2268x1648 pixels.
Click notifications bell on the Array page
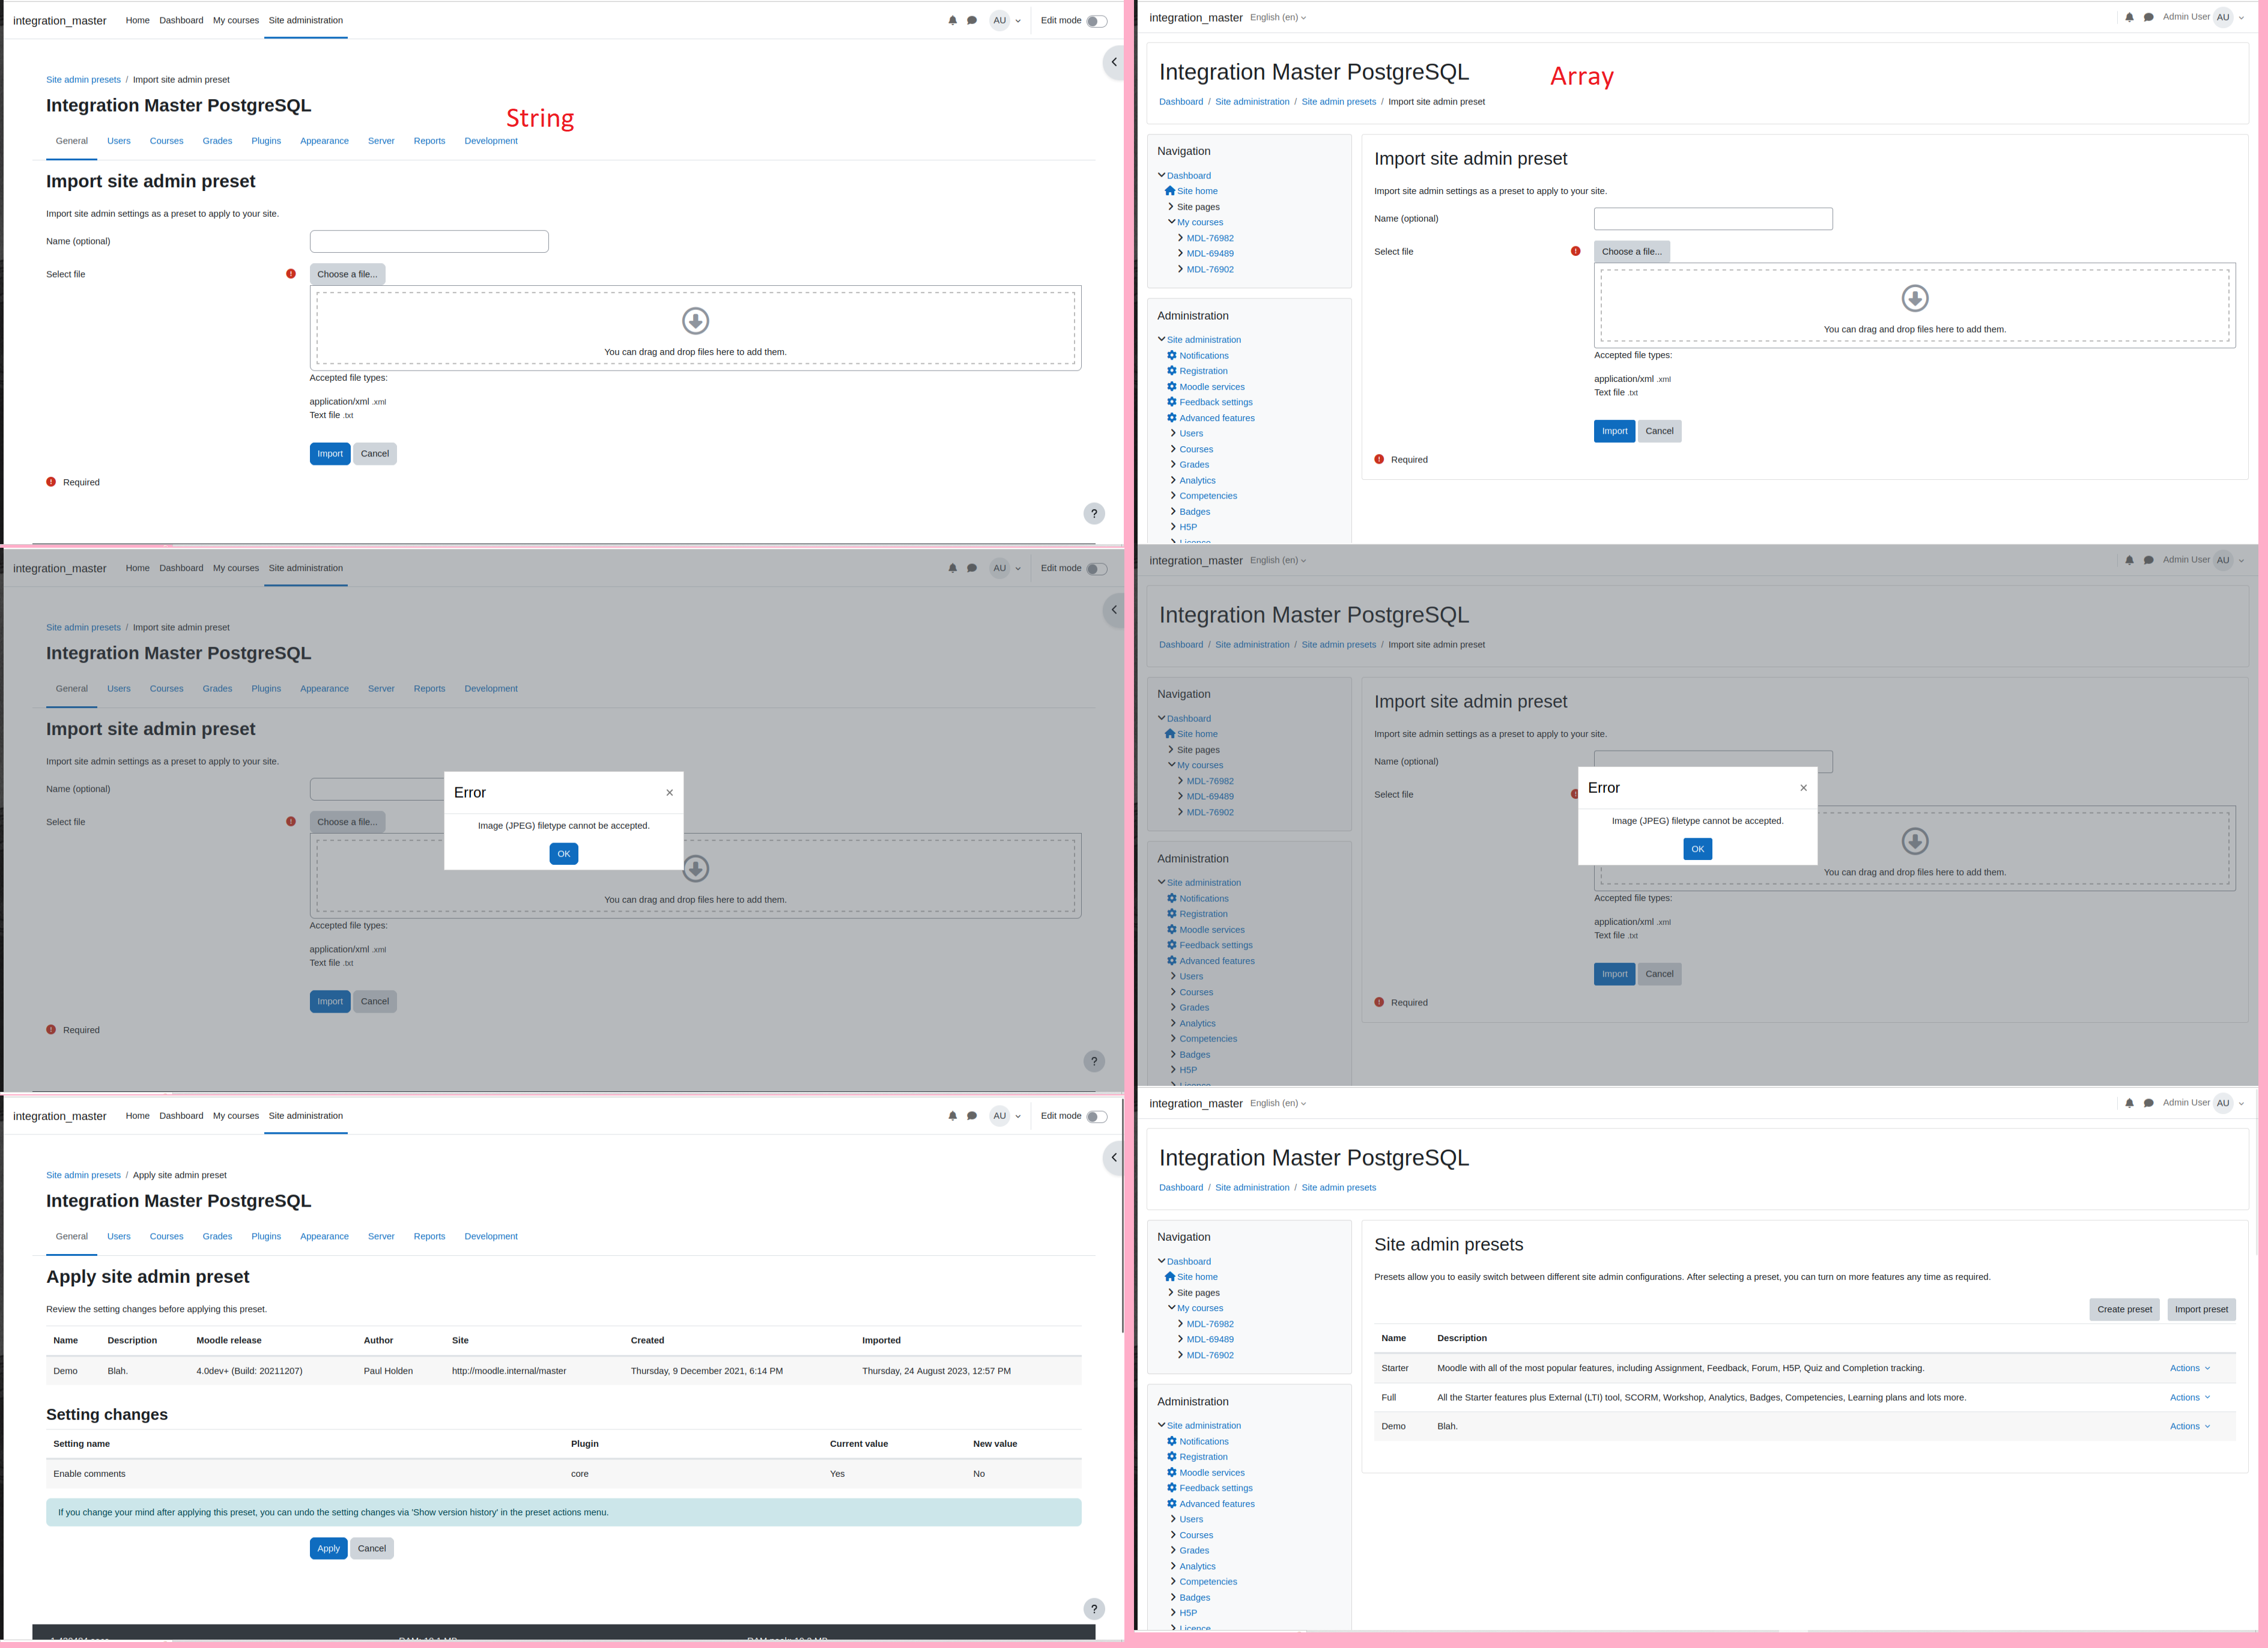(x=2129, y=17)
